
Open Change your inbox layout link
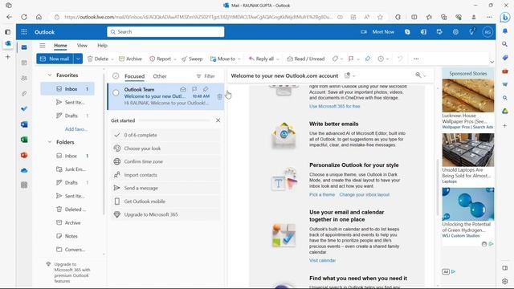[364, 194]
